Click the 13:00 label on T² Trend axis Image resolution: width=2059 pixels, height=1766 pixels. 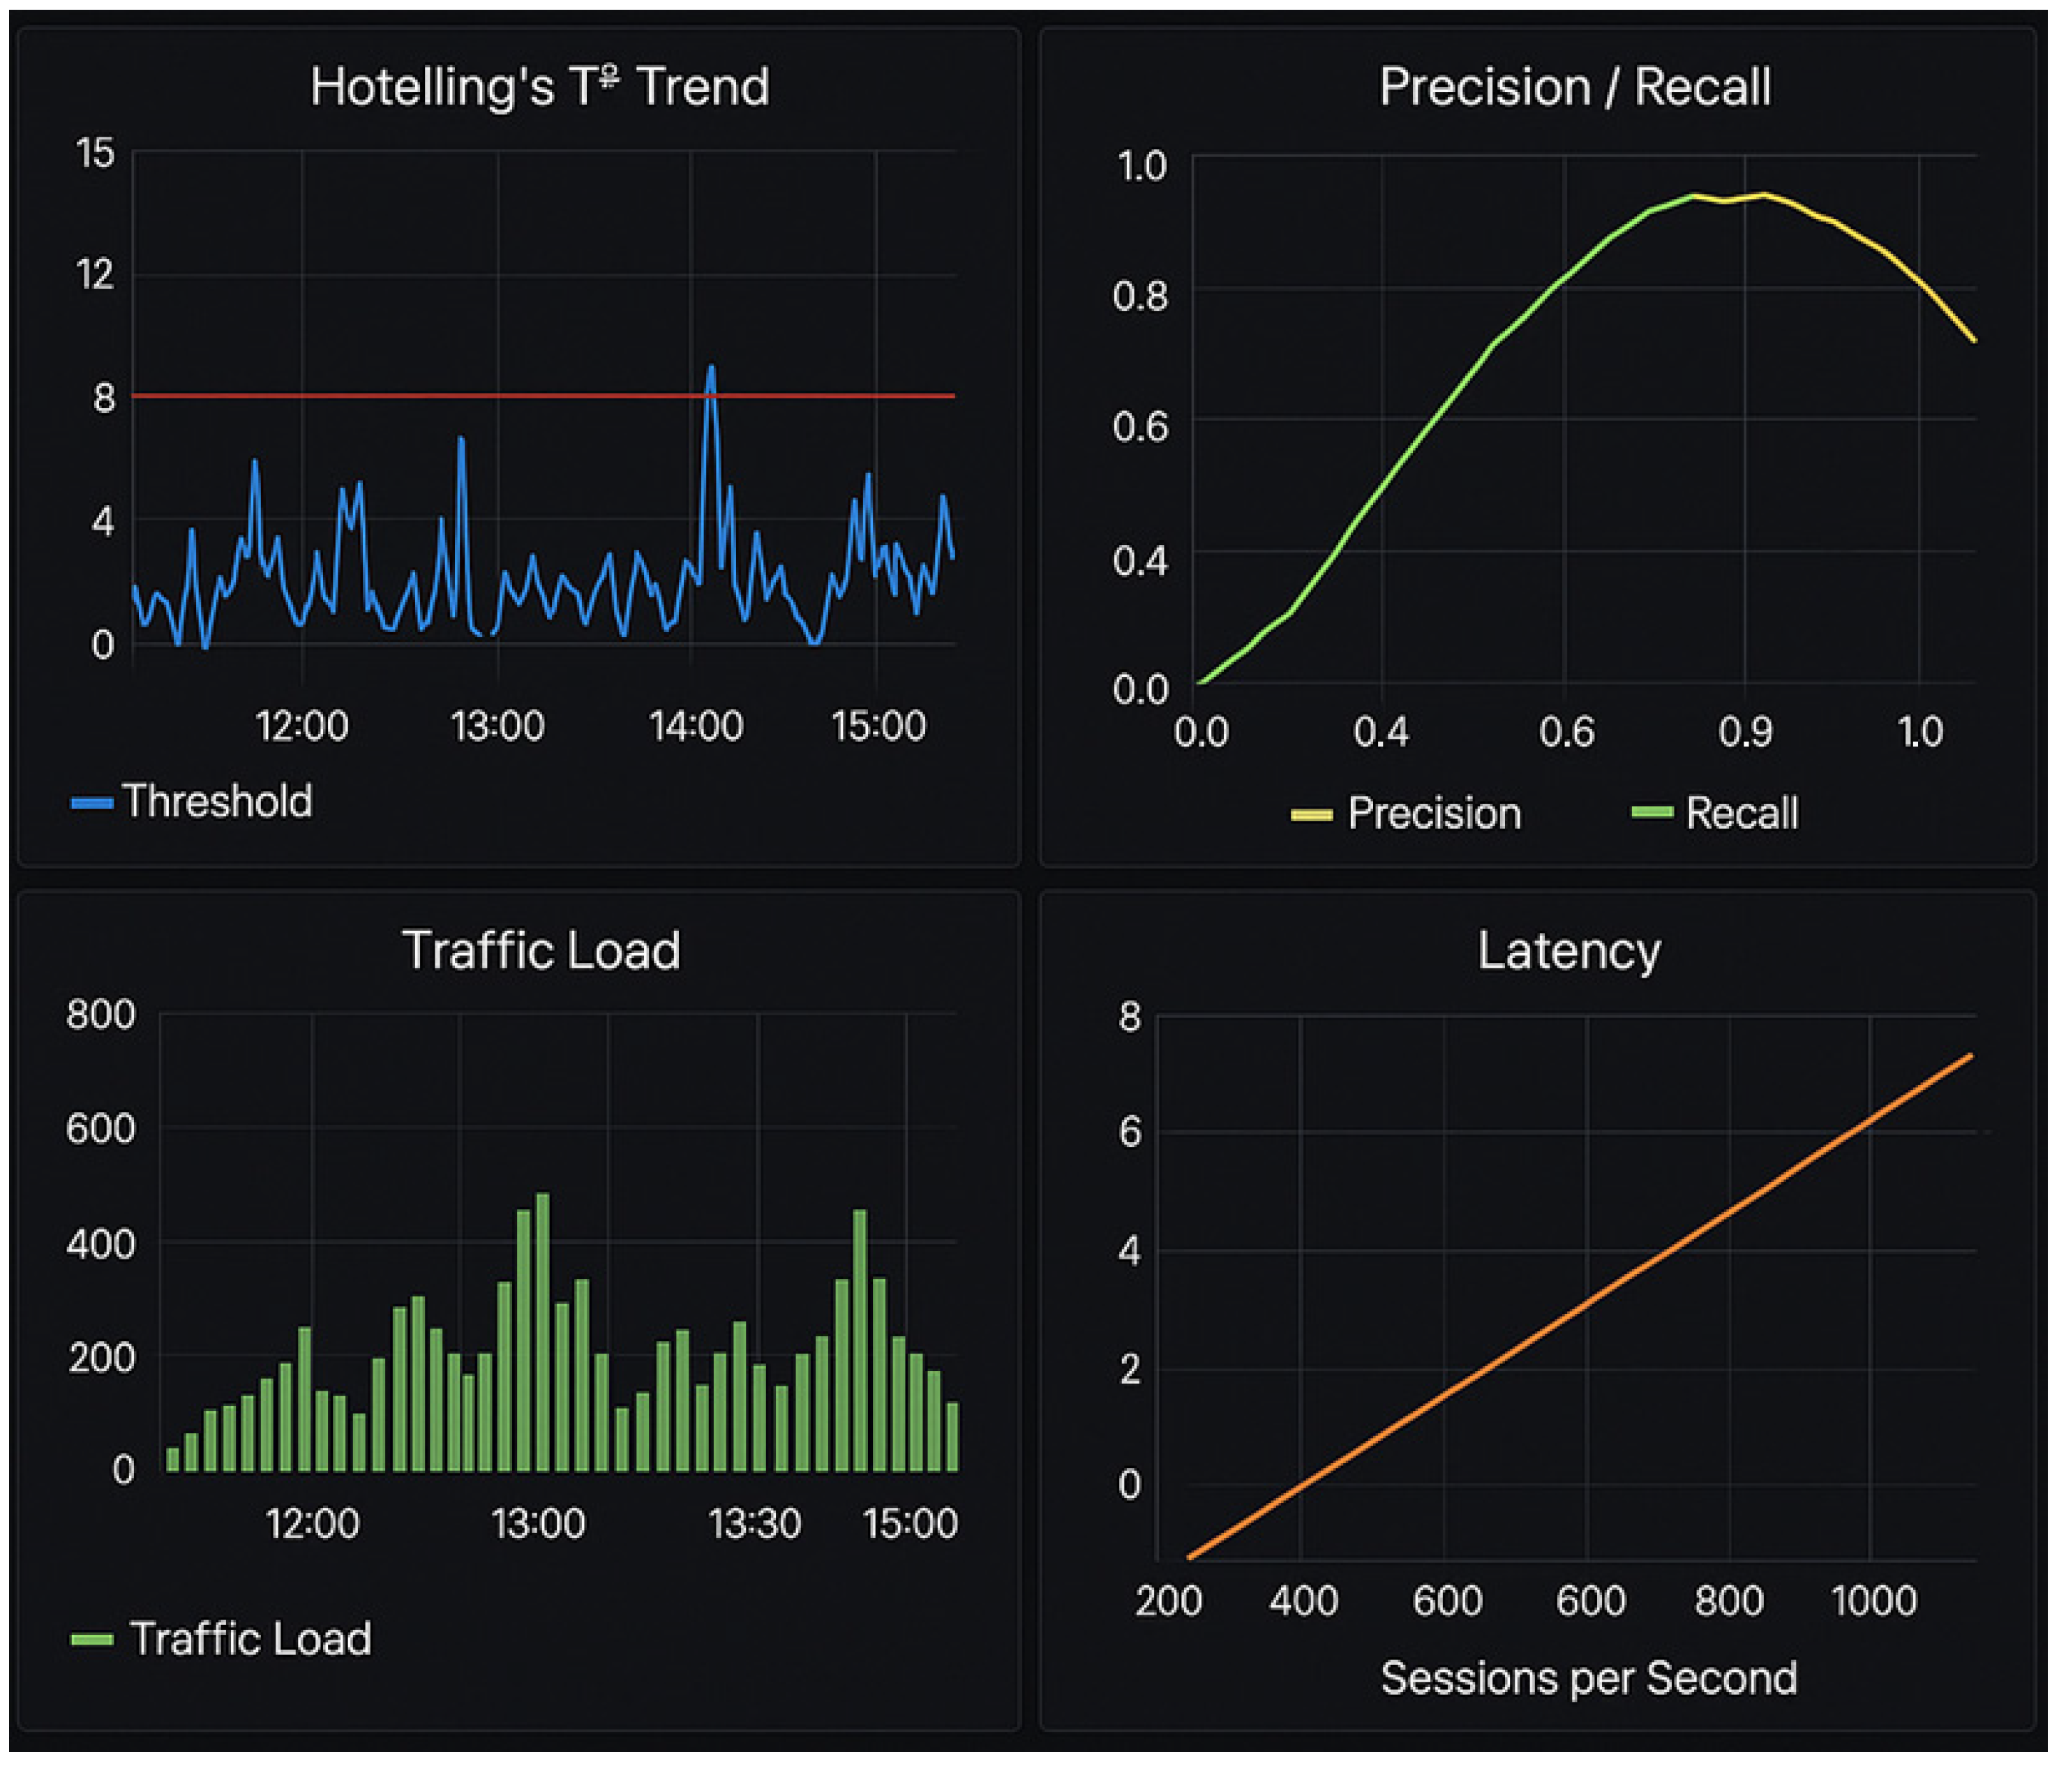point(498,726)
